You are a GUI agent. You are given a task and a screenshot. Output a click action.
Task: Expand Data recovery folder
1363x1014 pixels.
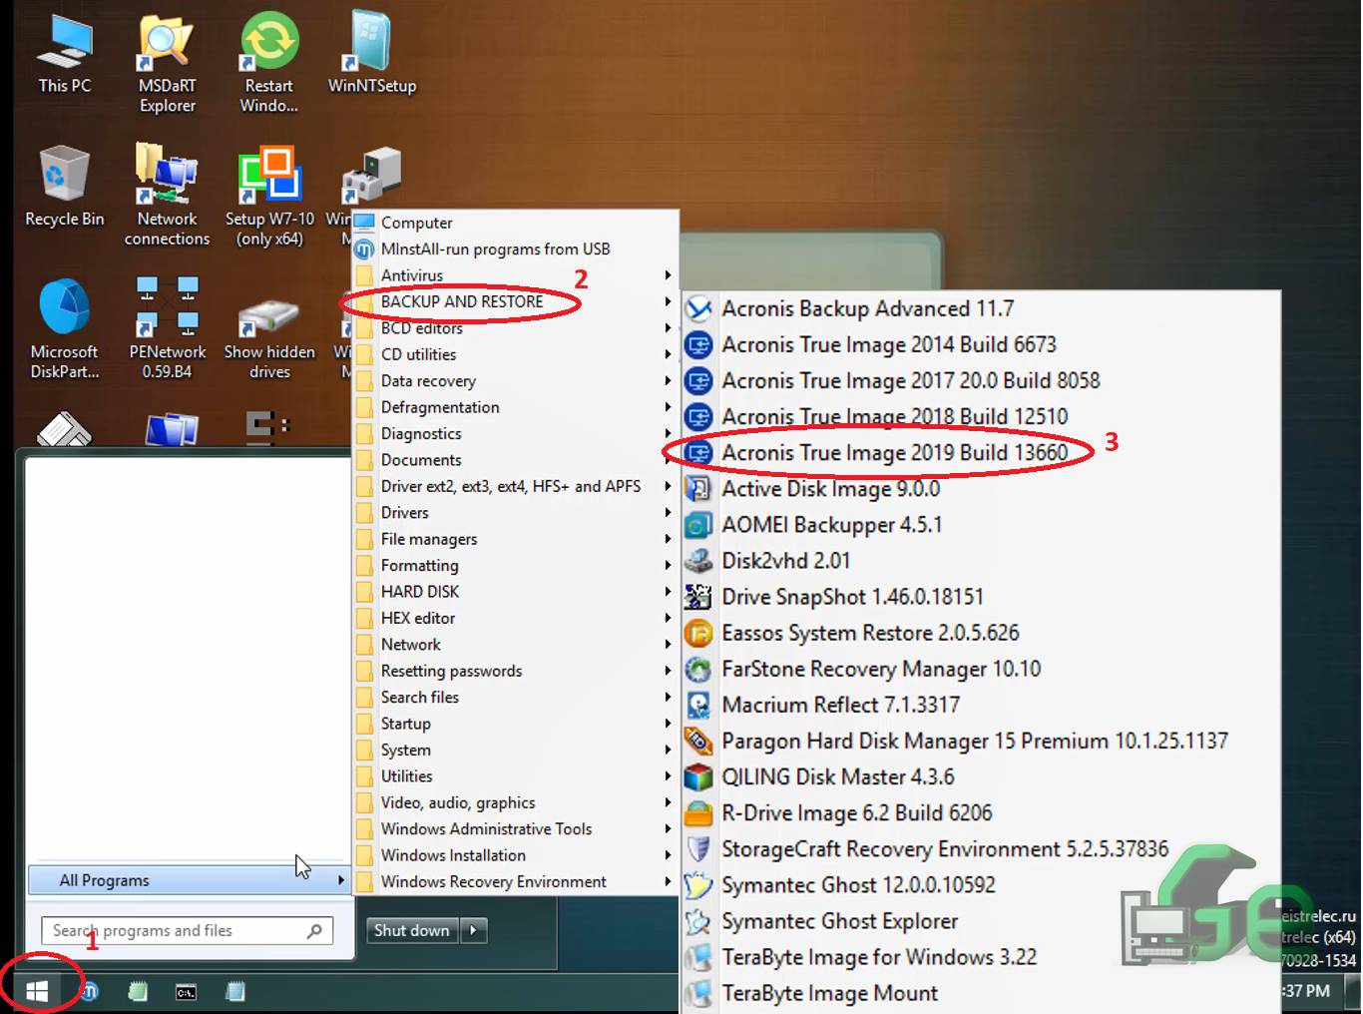(x=515, y=381)
